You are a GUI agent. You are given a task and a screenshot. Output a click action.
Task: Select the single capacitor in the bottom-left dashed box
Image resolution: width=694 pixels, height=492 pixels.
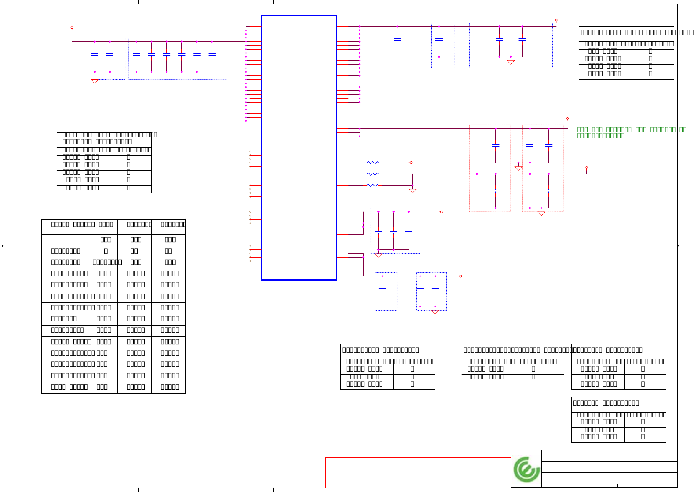(382, 289)
